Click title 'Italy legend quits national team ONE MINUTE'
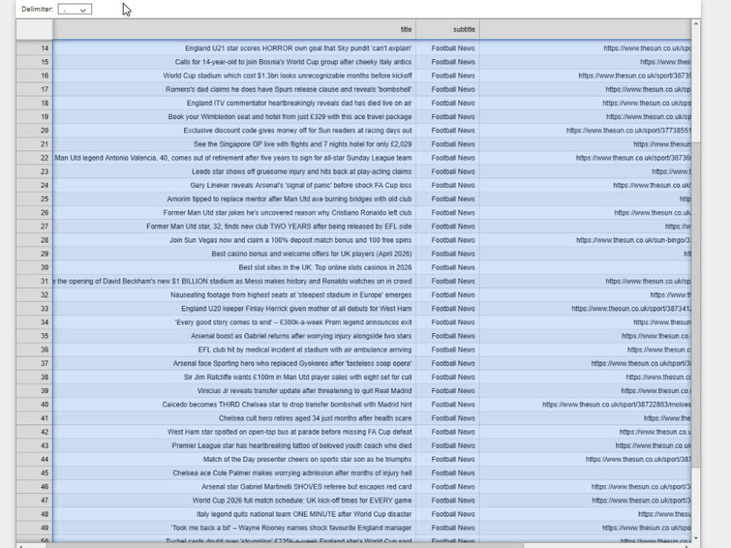731x548 pixels. (x=304, y=514)
